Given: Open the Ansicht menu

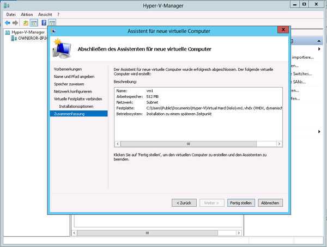Looking at the screenshot, I should tap(45, 15).
